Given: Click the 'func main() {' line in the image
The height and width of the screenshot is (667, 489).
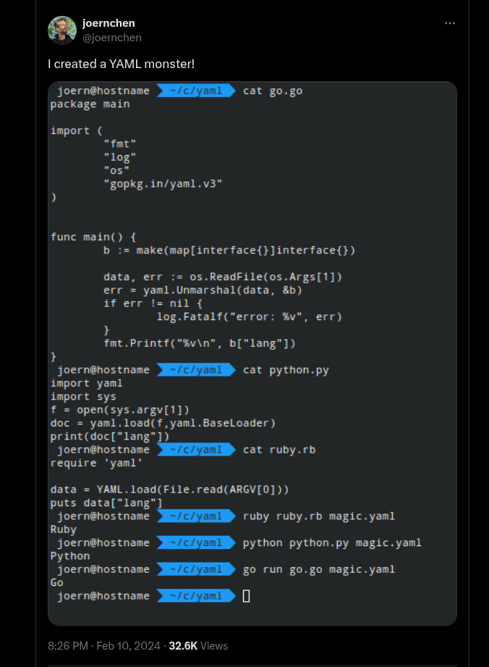Looking at the screenshot, I should 93,237.
